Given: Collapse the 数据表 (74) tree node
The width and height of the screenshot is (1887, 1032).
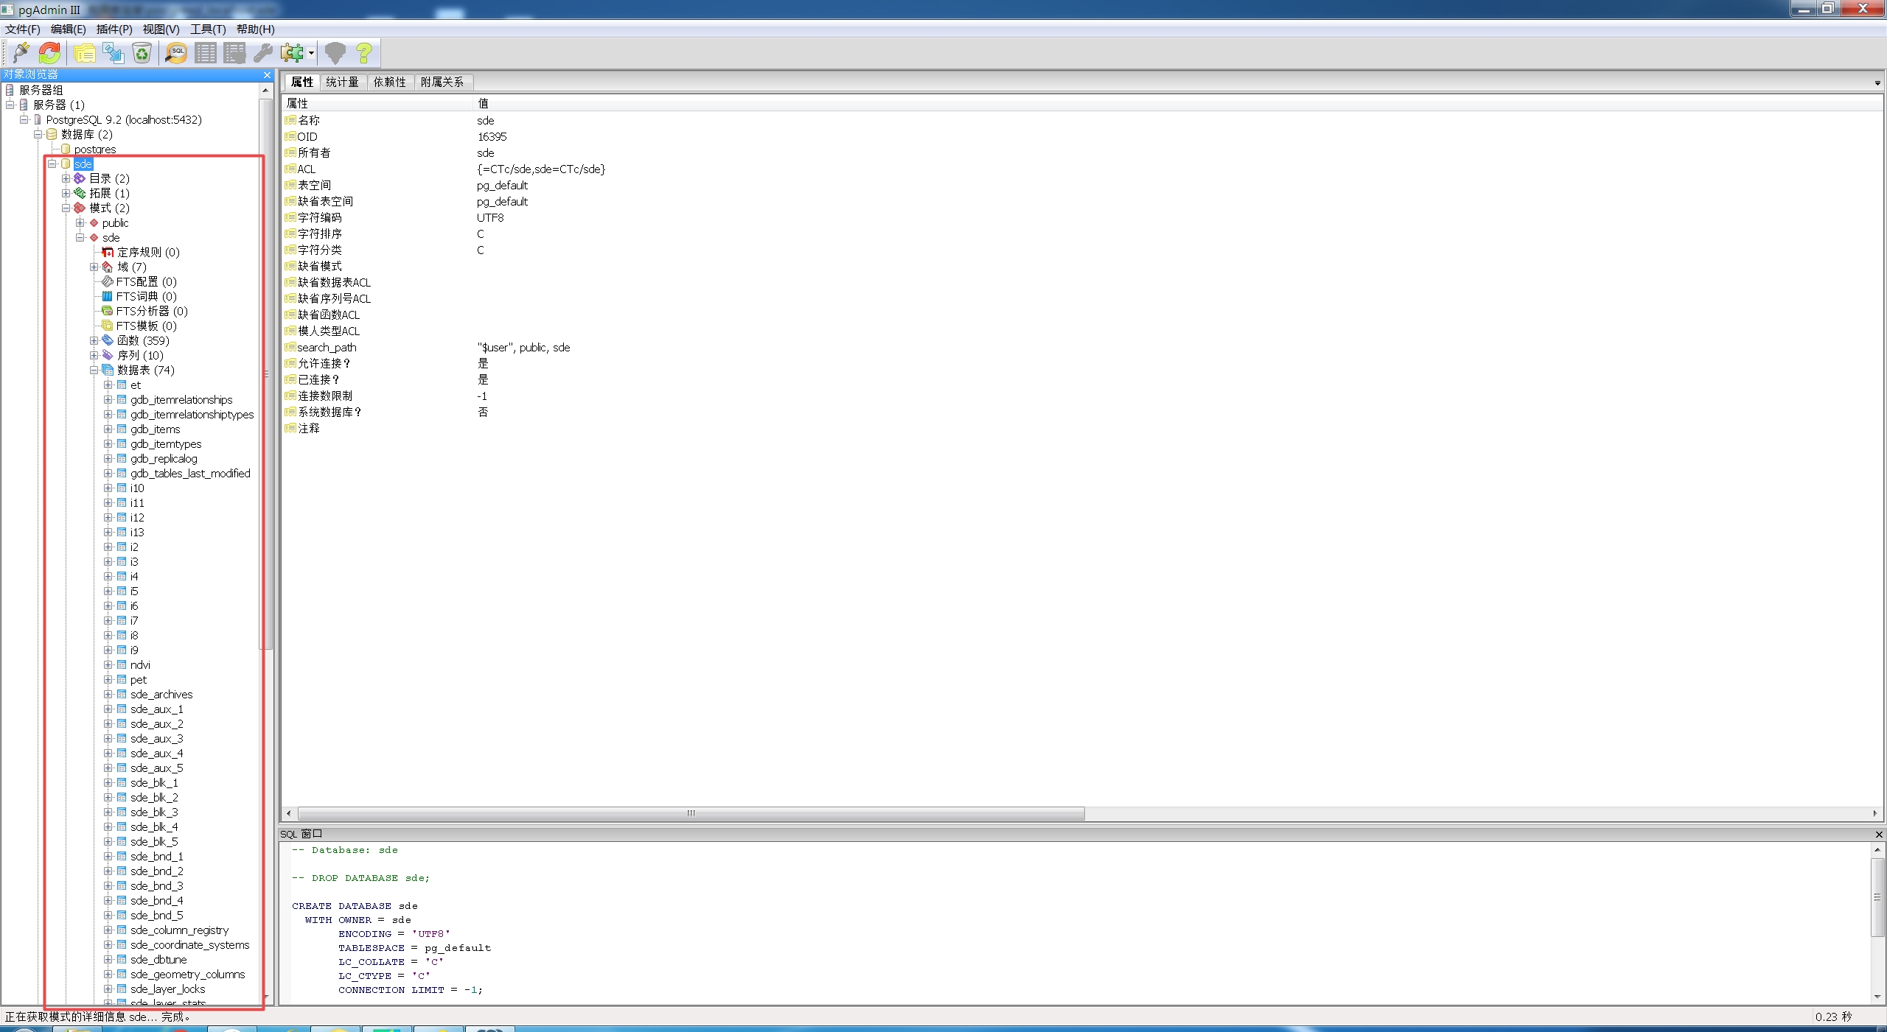Looking at the screenshot, I should coord(94,370).
